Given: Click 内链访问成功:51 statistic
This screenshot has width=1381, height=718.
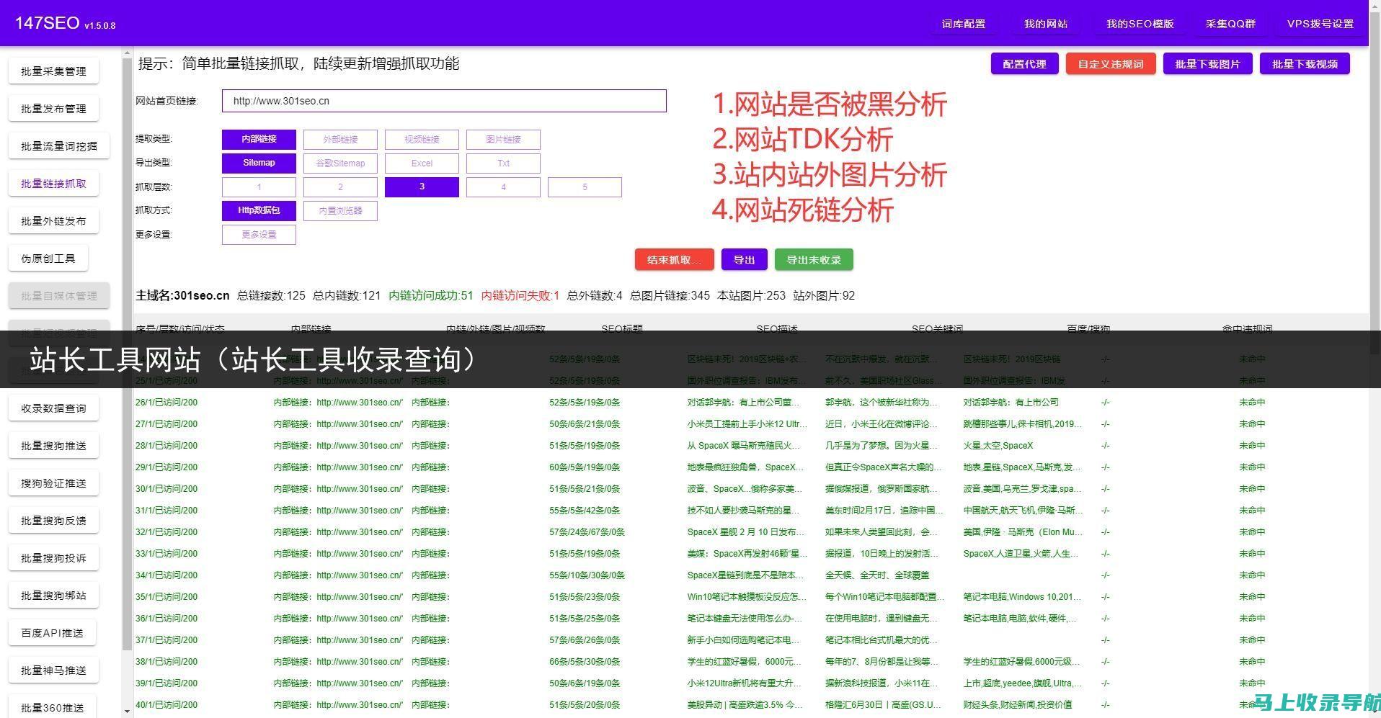Looking at the screenshot, I should [x=431, y=296].
